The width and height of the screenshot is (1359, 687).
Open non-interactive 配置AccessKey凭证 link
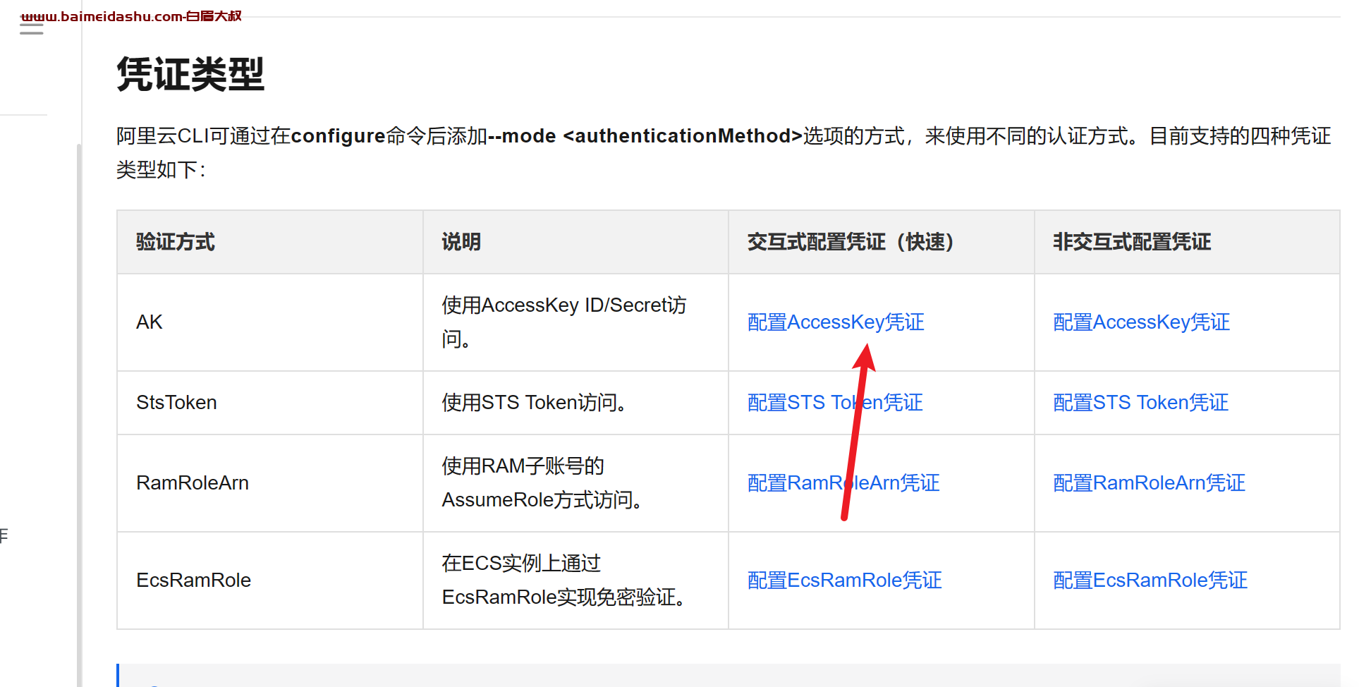coord(1142,322)
